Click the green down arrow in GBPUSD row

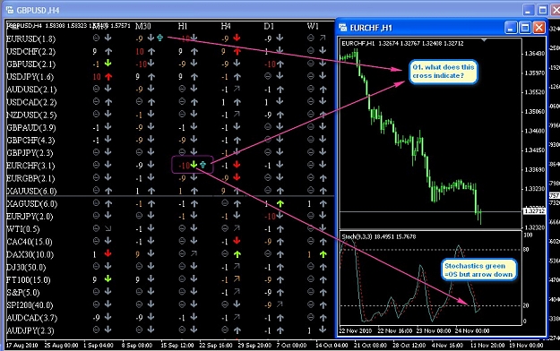(108, 64)
